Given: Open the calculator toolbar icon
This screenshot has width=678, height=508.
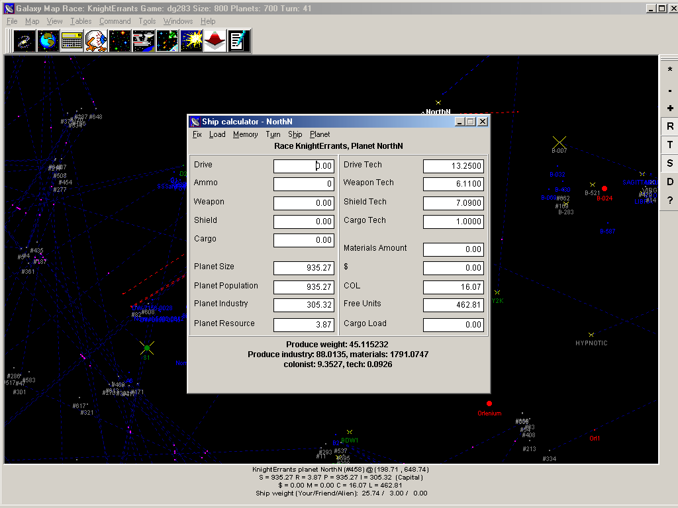Looking at the screenshot, I should (x=72, y=41).
